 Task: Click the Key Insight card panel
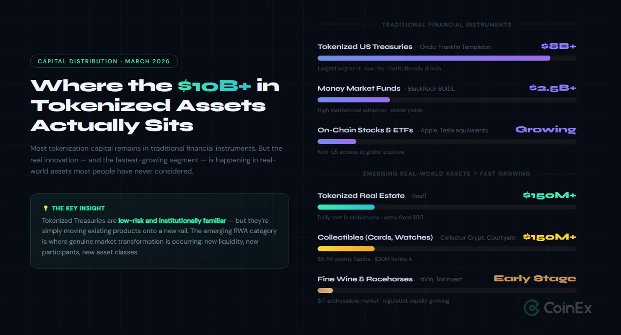160,231
